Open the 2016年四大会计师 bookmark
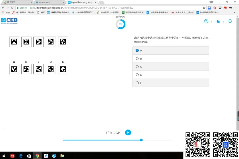 click(x=108, y=13)
